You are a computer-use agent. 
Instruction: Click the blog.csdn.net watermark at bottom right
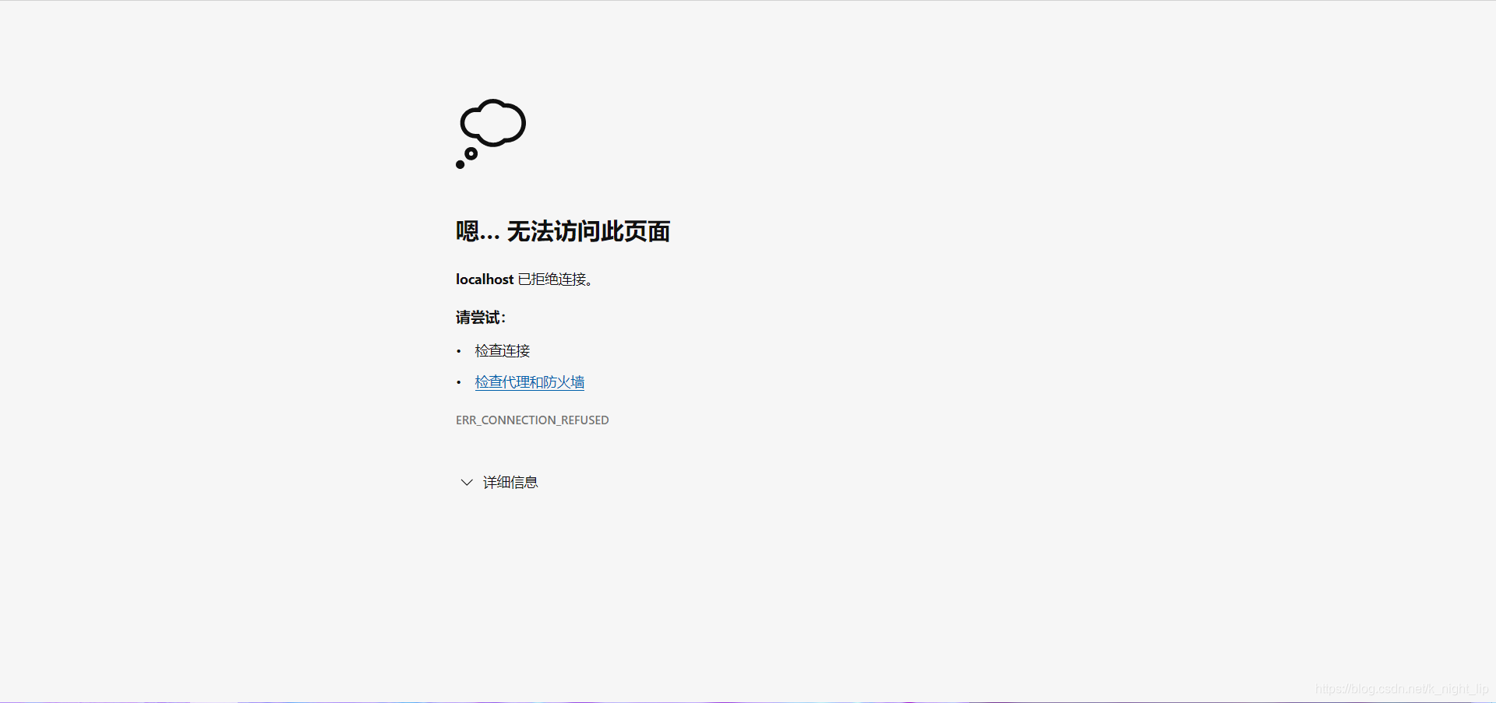[x=1402, y=688]
